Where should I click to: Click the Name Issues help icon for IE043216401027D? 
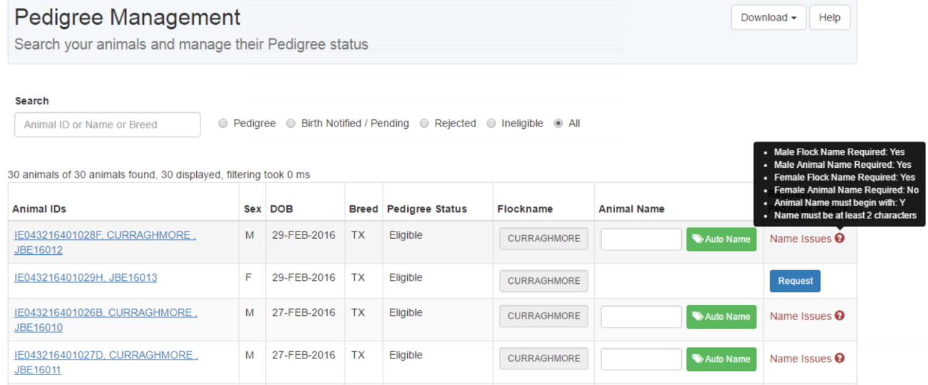839,358
